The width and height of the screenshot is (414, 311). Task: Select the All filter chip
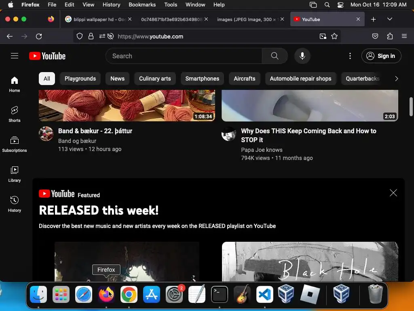[47, 79]
